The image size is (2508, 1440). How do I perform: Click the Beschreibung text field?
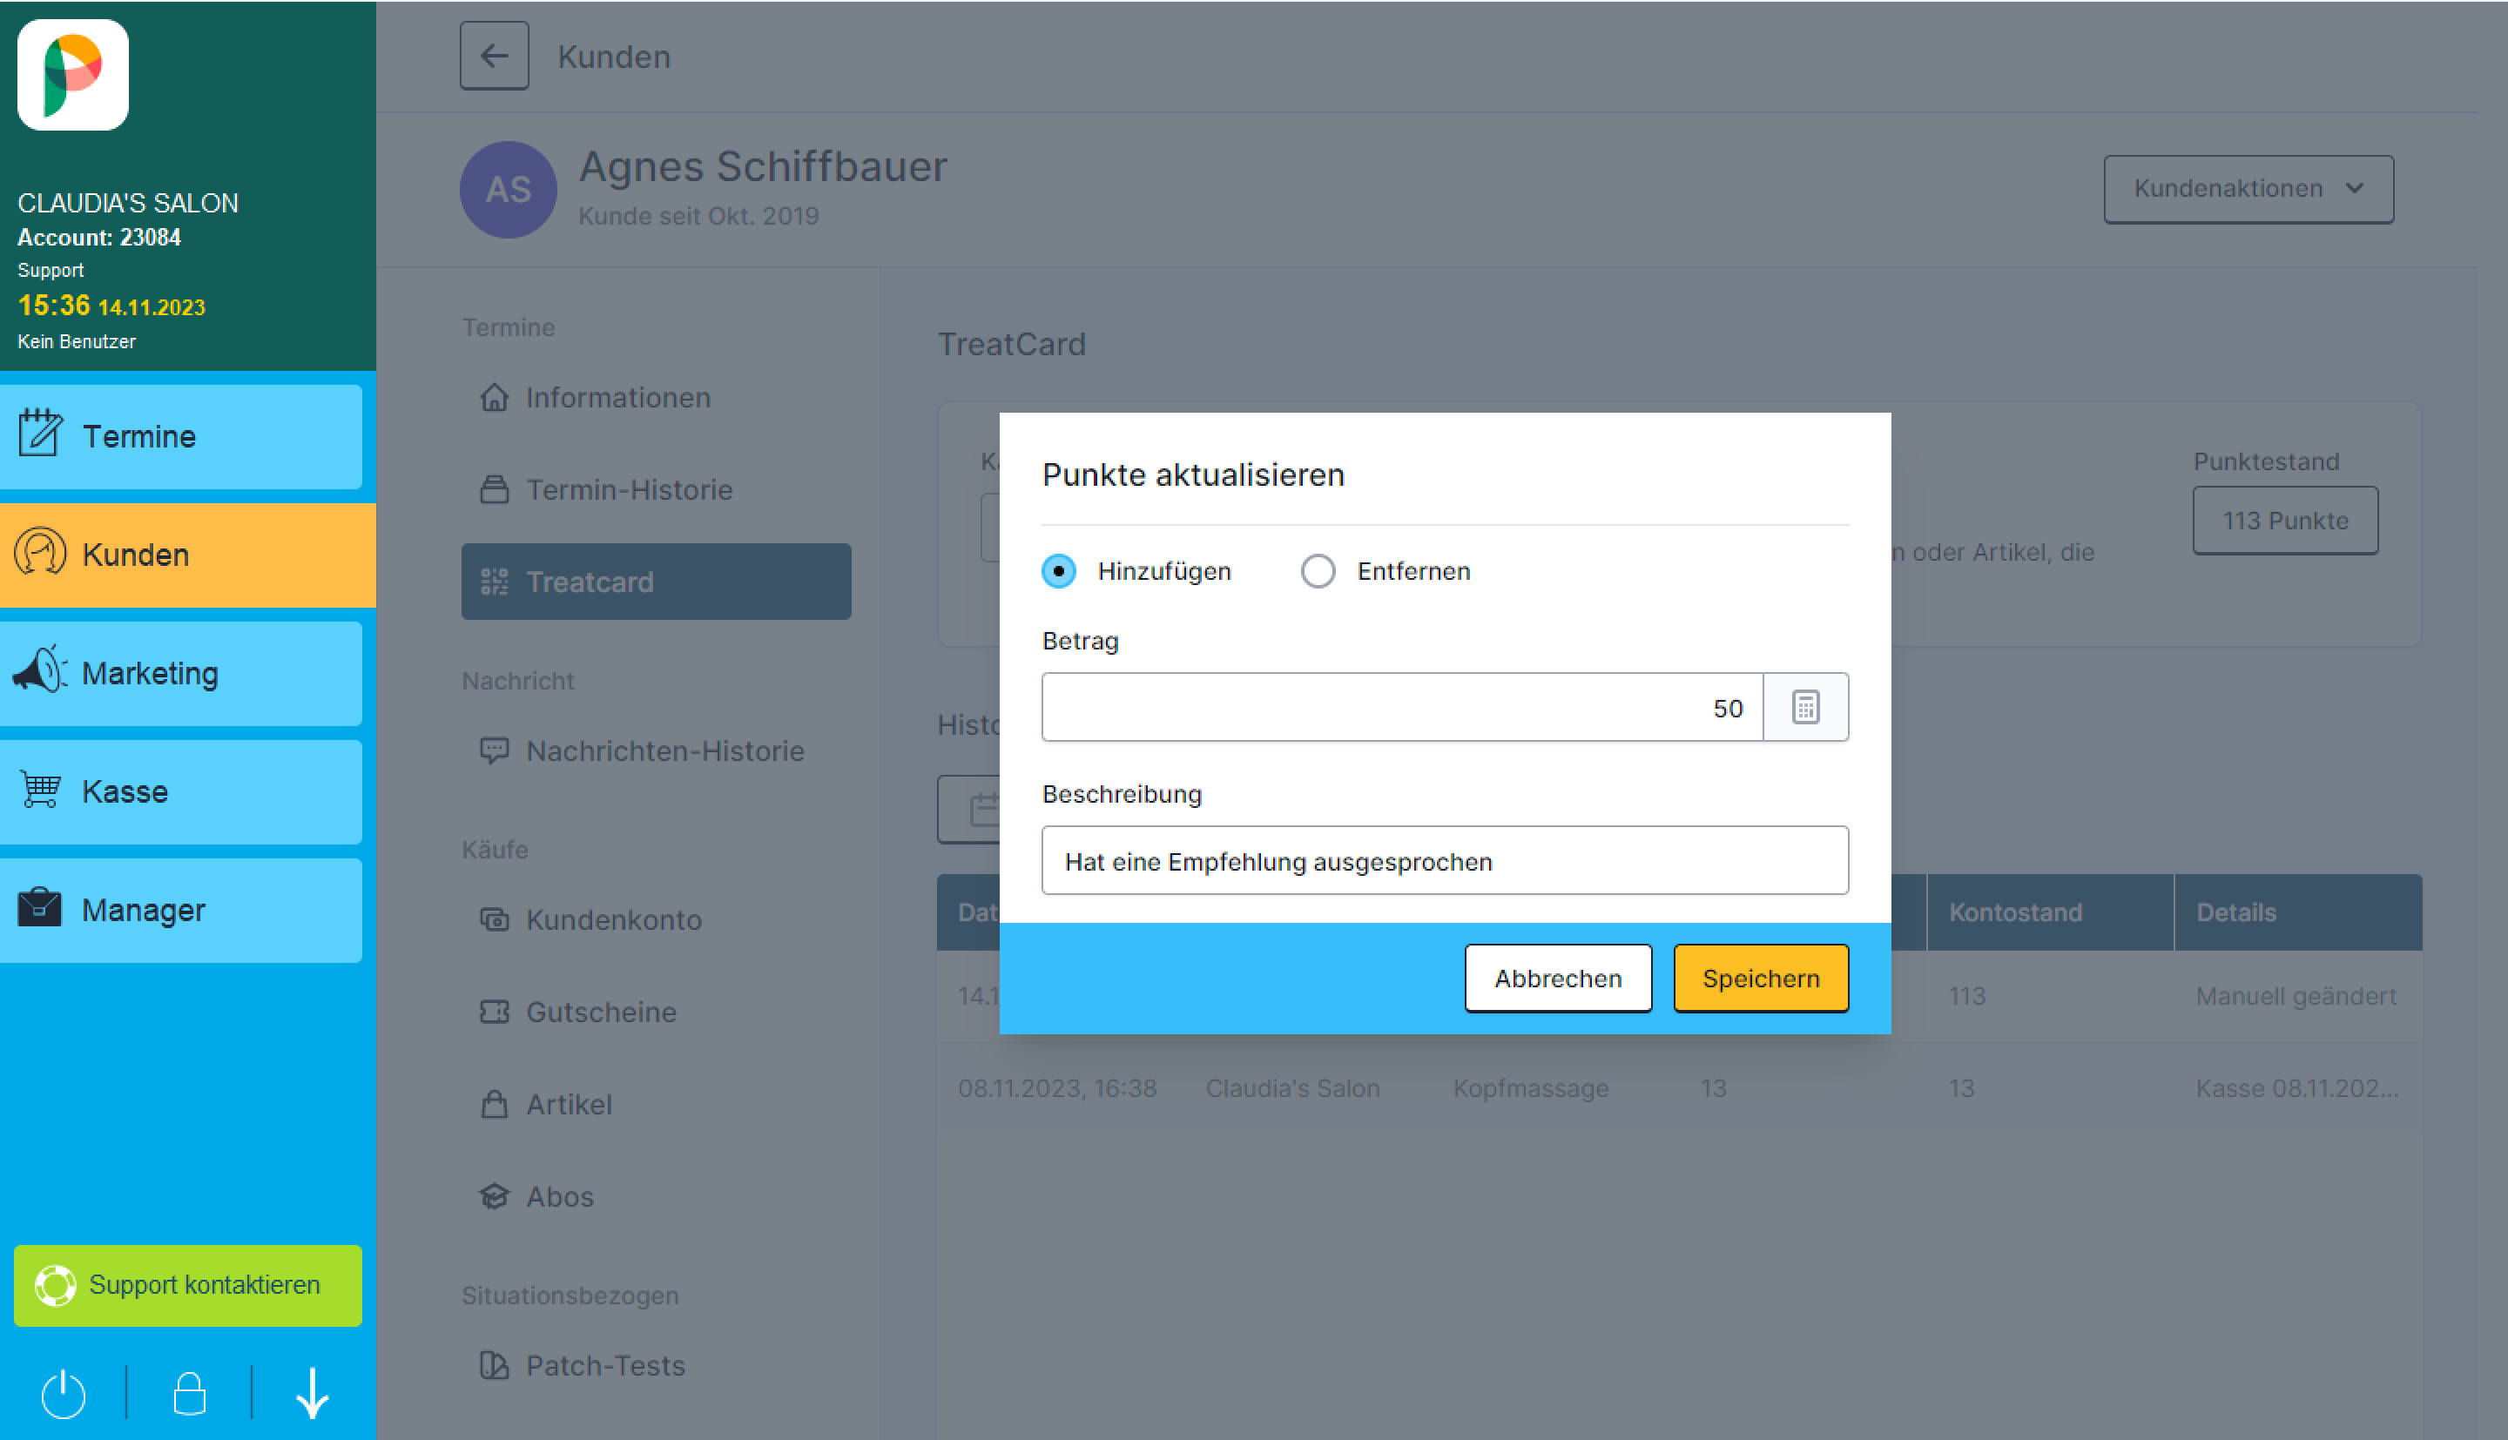[1445, 860]
